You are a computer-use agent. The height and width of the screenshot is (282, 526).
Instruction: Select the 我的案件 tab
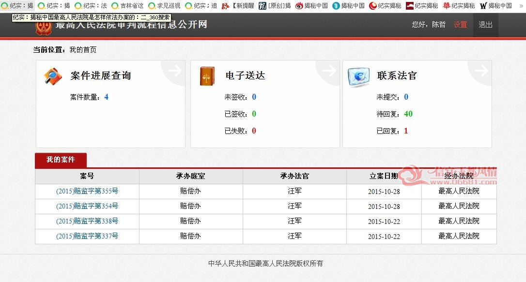[61, 160]
